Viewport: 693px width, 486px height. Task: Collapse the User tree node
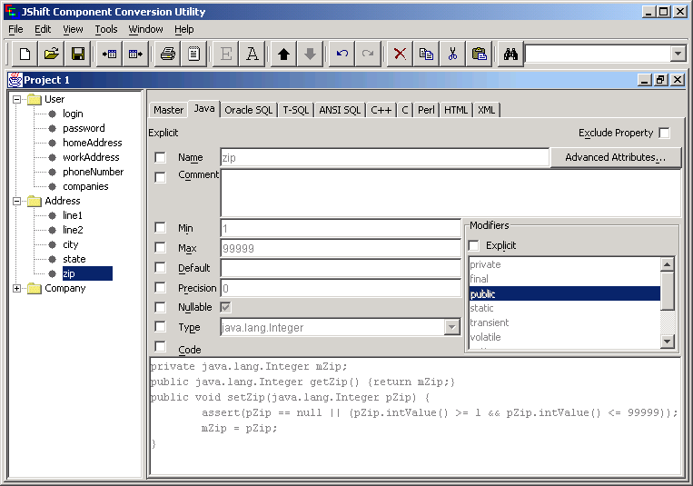coord(16,100)
